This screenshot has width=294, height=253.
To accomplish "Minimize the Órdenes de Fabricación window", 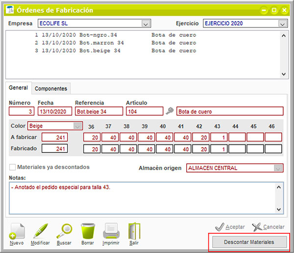I will (x=264, y=10).
